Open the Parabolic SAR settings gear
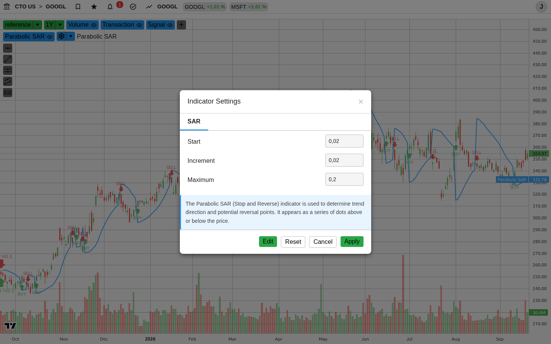 [61, 36]
